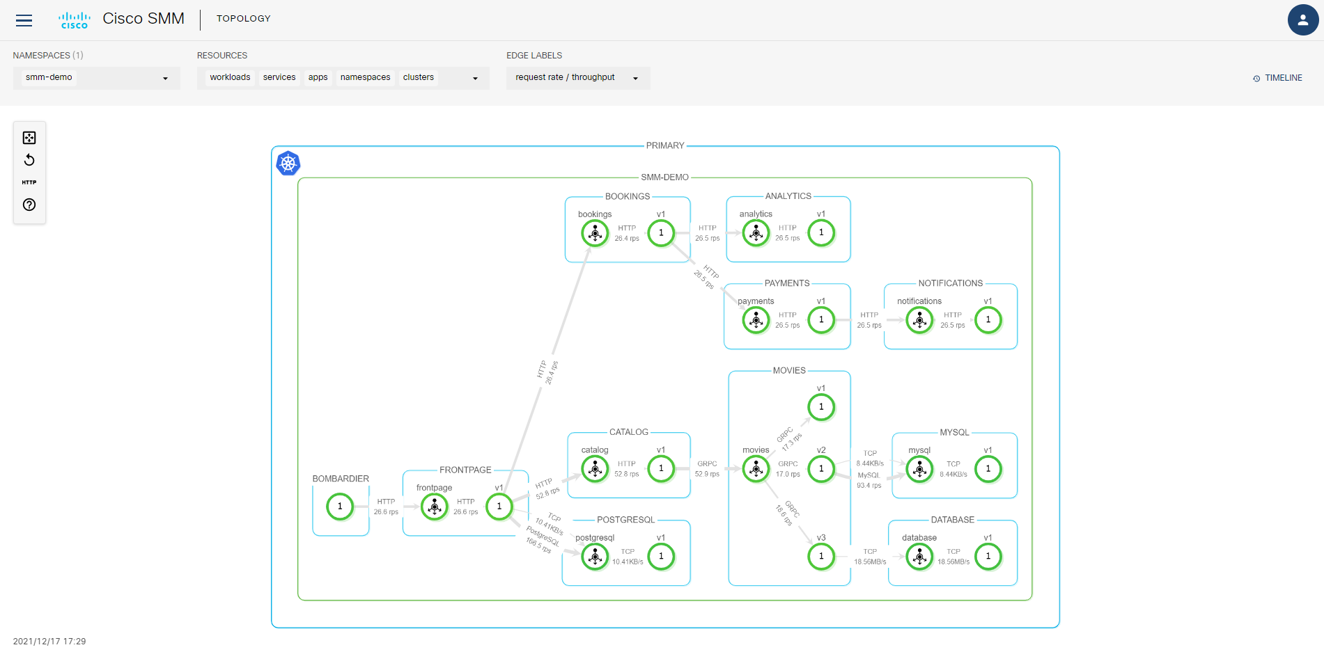Viewport: 1324px width, 652px height.
Task: Open the user account avatar menu
Action: tap(1303, 19)
